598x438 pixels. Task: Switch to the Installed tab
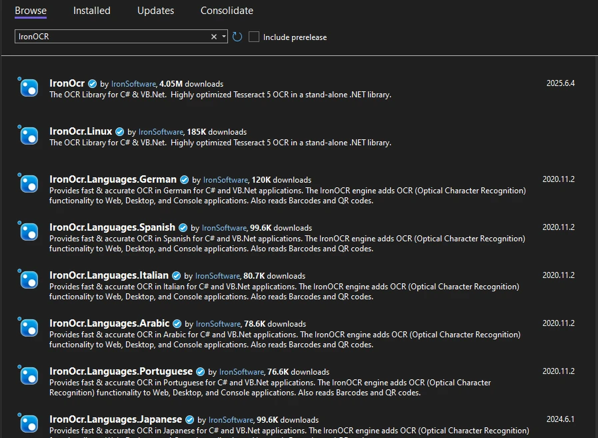pos(92,11)
